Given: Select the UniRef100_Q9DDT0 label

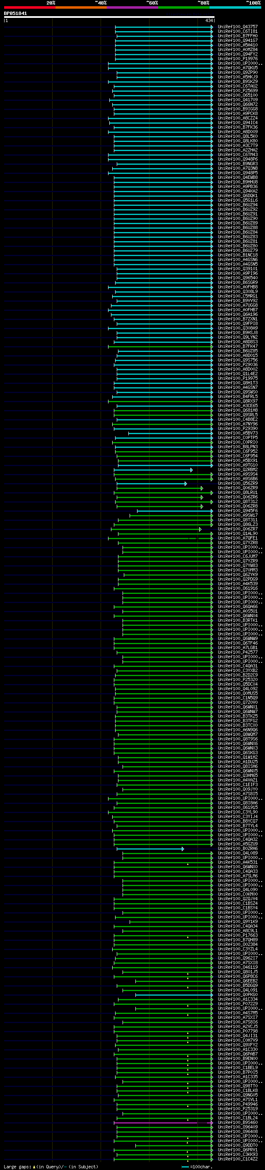Looking at the screenshot, I should (237, 1146).
